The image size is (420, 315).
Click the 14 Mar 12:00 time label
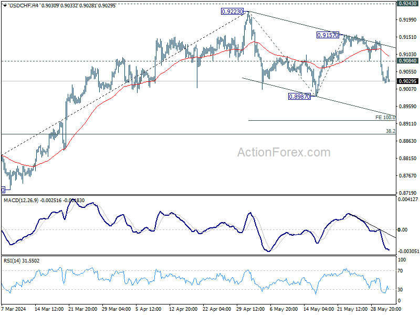(49, 309)
